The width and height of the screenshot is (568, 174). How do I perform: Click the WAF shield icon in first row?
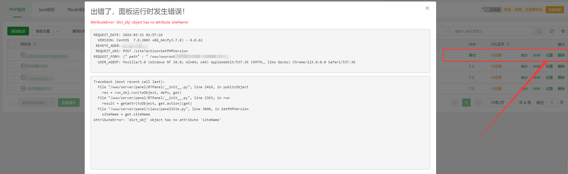(23, 55)
